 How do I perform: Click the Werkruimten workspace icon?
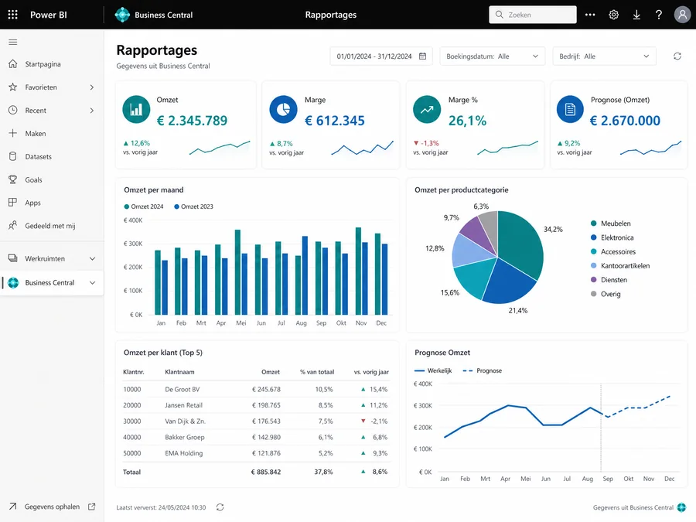(x=13, y=258)
